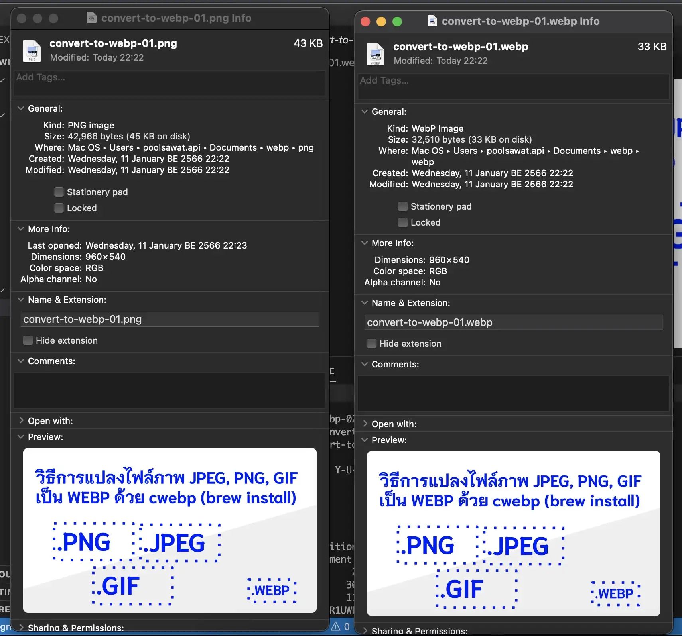Click Last opened date in png Info window

pos(166,245)
